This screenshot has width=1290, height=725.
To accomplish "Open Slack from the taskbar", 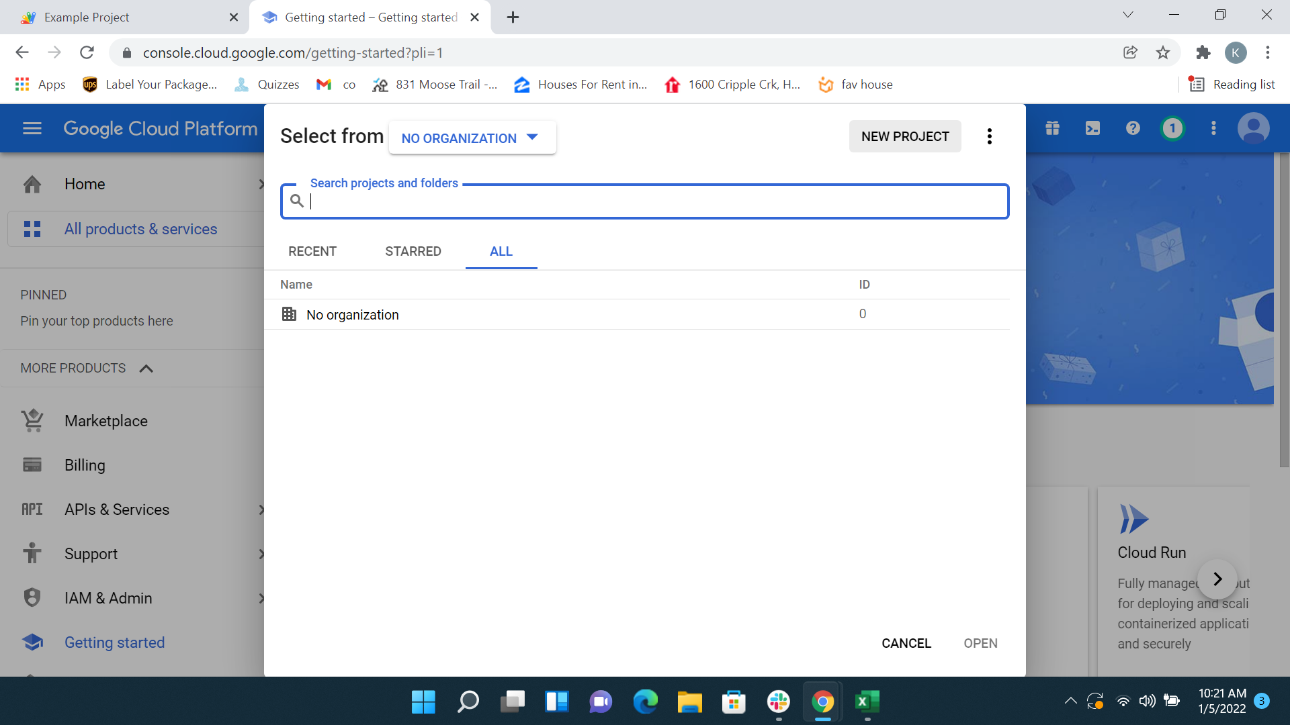I will [779, 702].
